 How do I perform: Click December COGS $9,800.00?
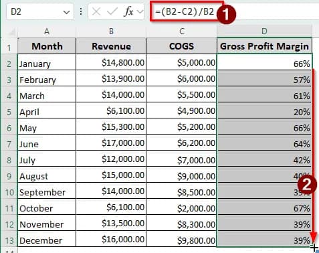pos(181,239)
